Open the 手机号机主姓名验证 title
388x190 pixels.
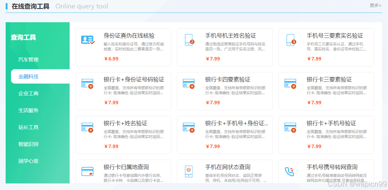(x=231, y=36)
